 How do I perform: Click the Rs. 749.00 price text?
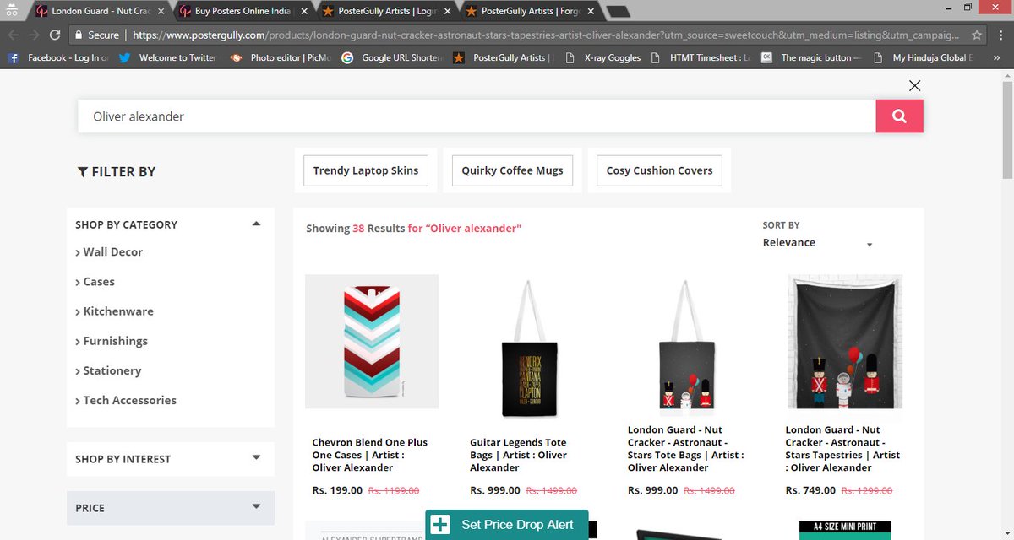(x=810, y=490)
